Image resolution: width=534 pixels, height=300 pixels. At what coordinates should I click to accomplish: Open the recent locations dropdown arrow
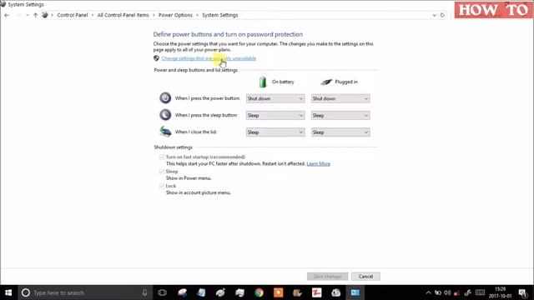28,15
